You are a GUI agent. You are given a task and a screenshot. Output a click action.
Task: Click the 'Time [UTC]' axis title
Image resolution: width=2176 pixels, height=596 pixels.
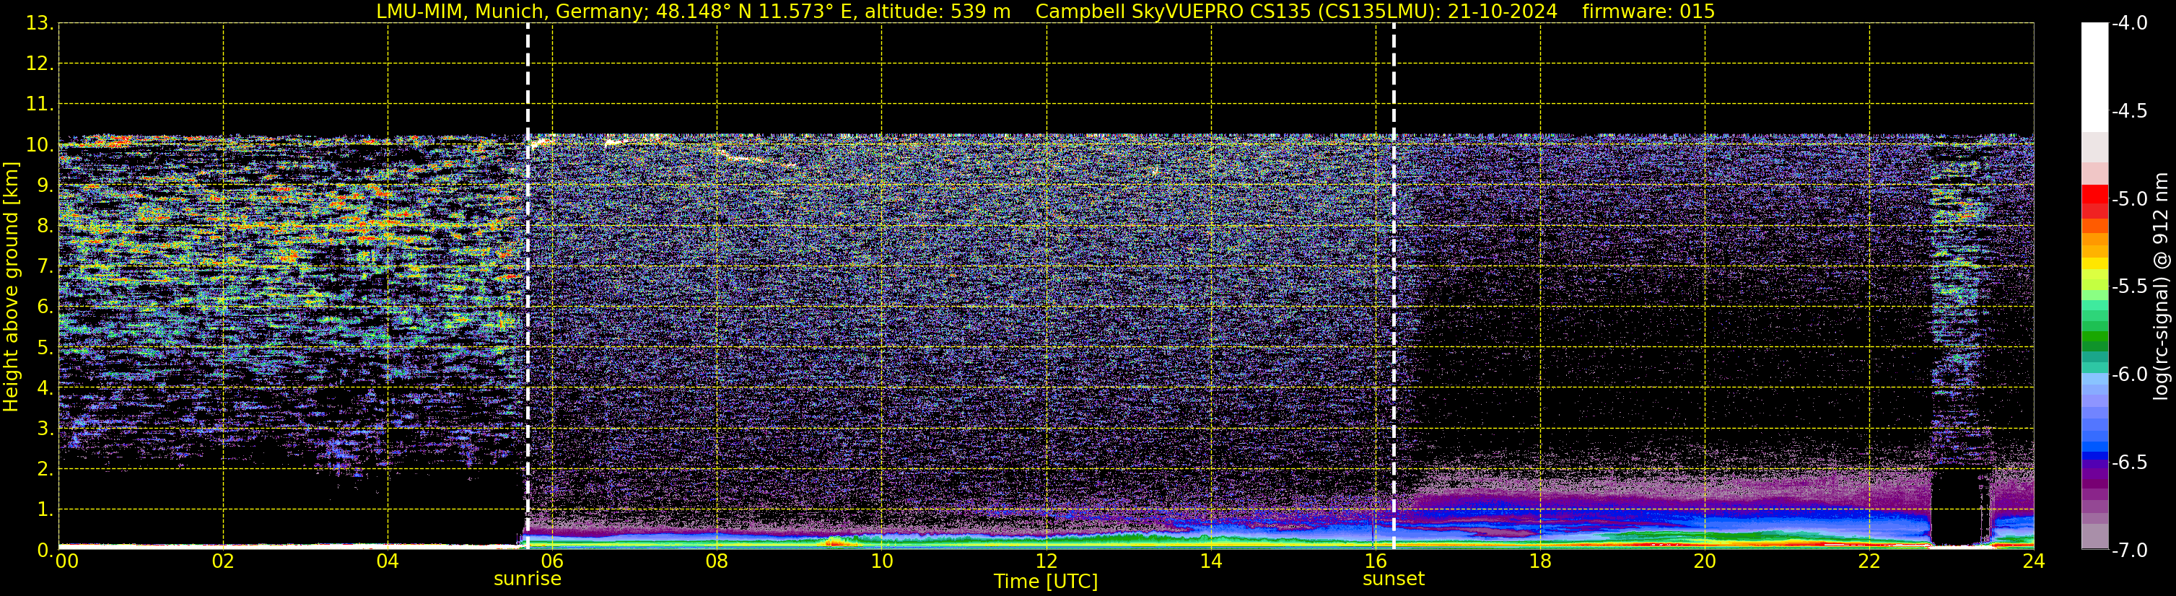click(1046, 582)
